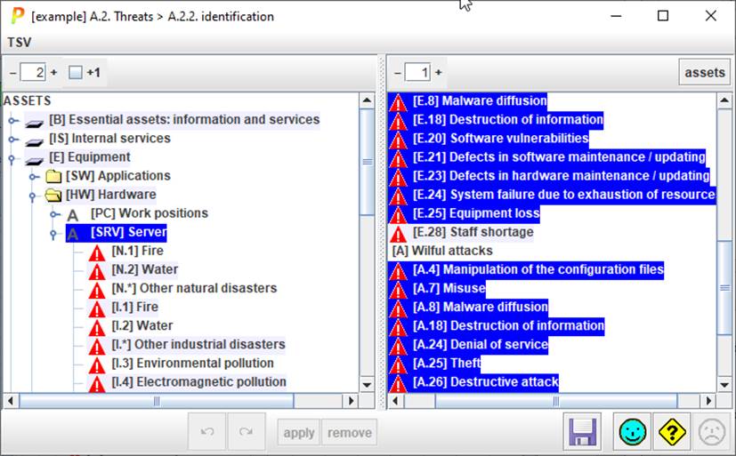Click the apply button
The height and width of the screenshot is (456, 736).
(298, 433)
